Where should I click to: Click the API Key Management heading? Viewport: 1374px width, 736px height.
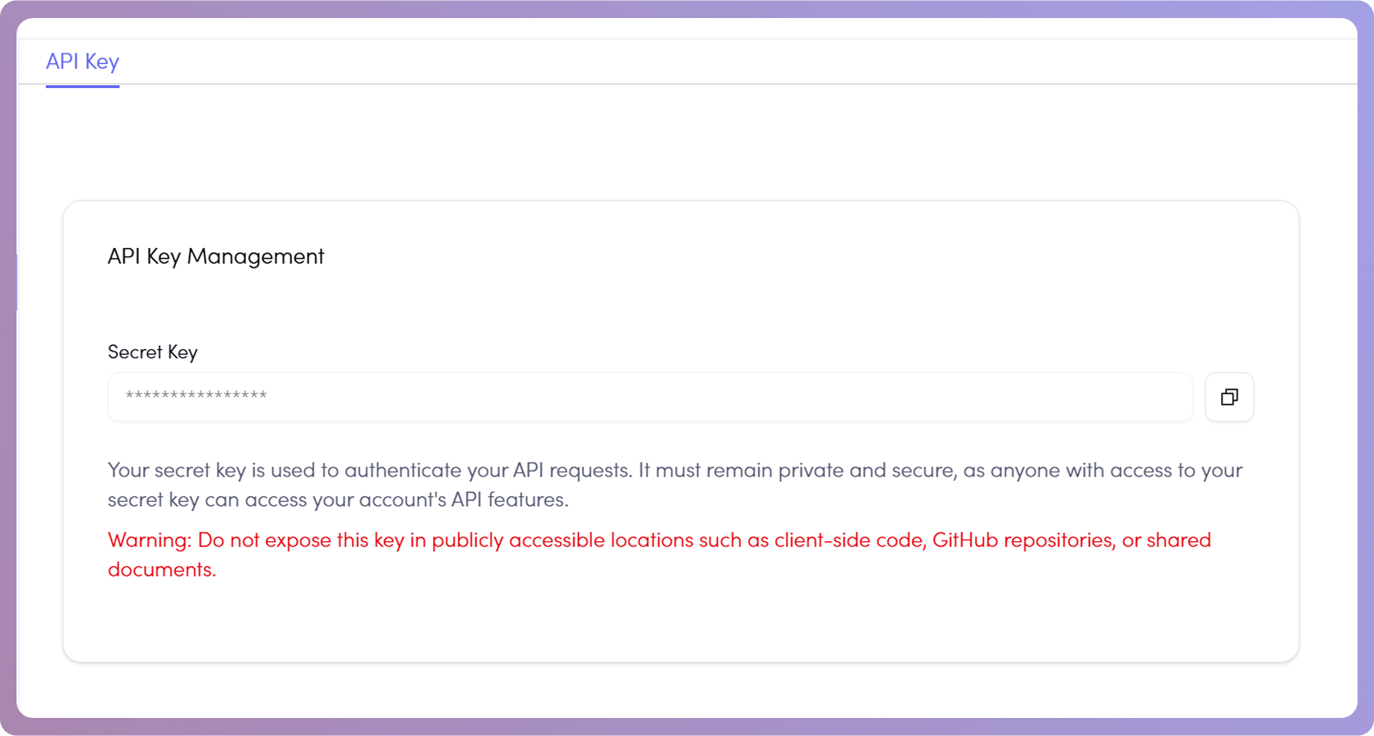point(215,256)
